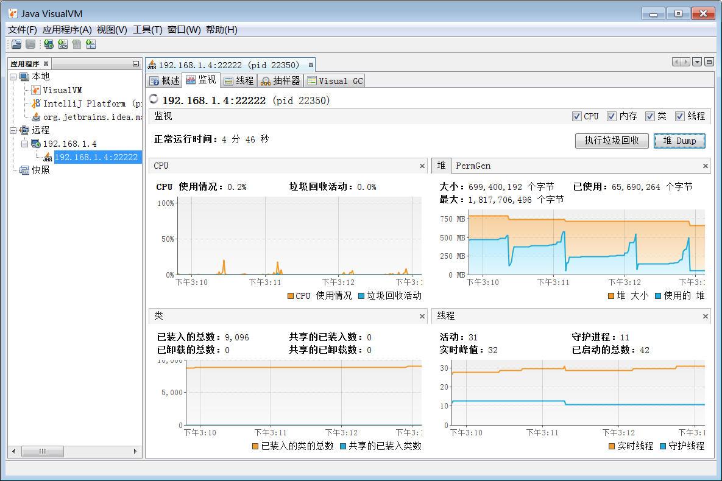Screen dimensions: 722x481
Task: Collapse the 192.168.1.4 host node
Action: coord(24,144)
